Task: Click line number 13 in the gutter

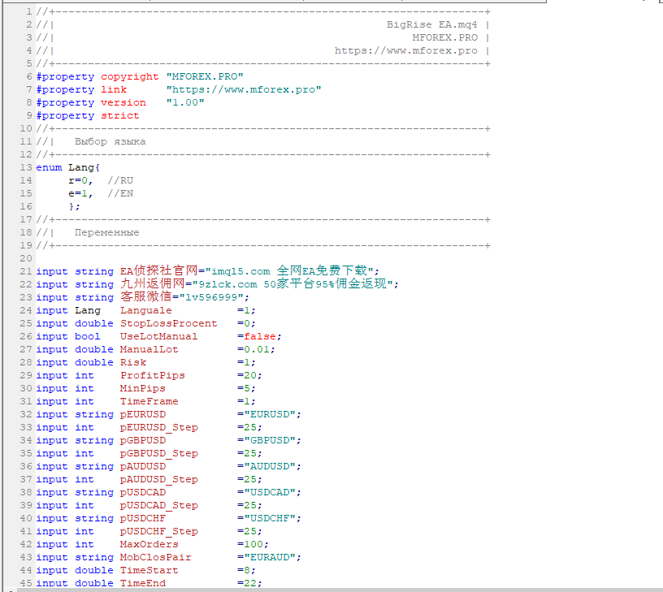Action: 26,167
